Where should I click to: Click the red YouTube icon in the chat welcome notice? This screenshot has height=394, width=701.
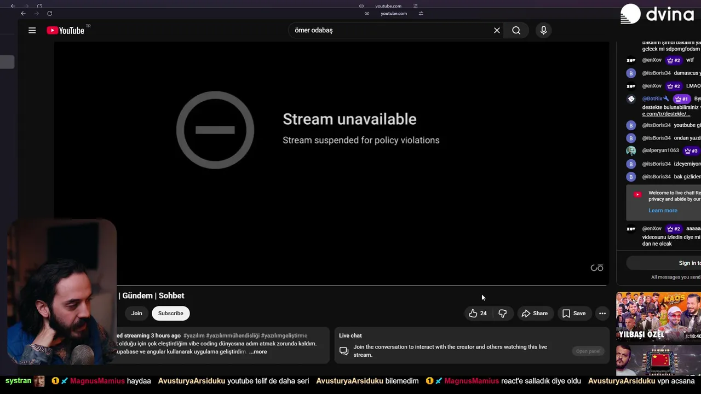[637, 195]
